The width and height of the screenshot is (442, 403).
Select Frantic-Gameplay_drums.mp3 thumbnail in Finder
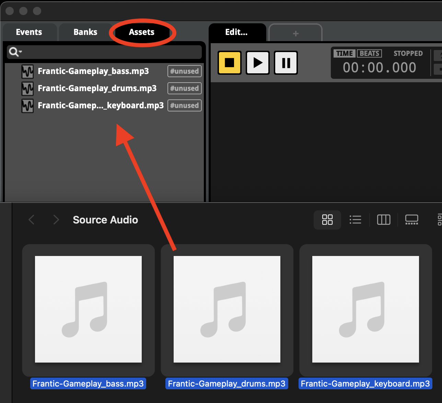(227, 309)
